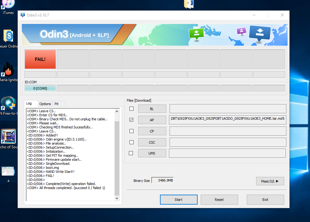The width and height of the screenshot is (310, 222).
Task: Click the log line 'Get PIT for mapping..'
Action: click(53, 155)
